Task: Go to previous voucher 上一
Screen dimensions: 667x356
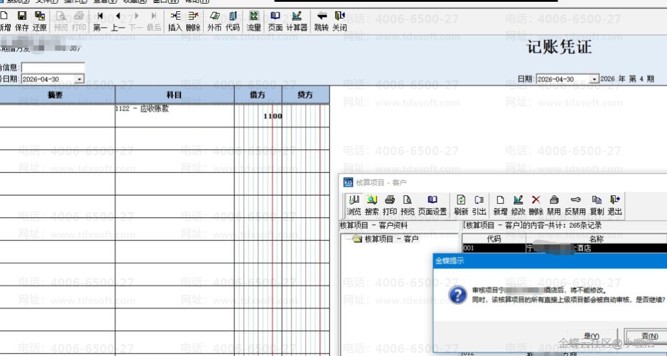Action: point(118,21)
